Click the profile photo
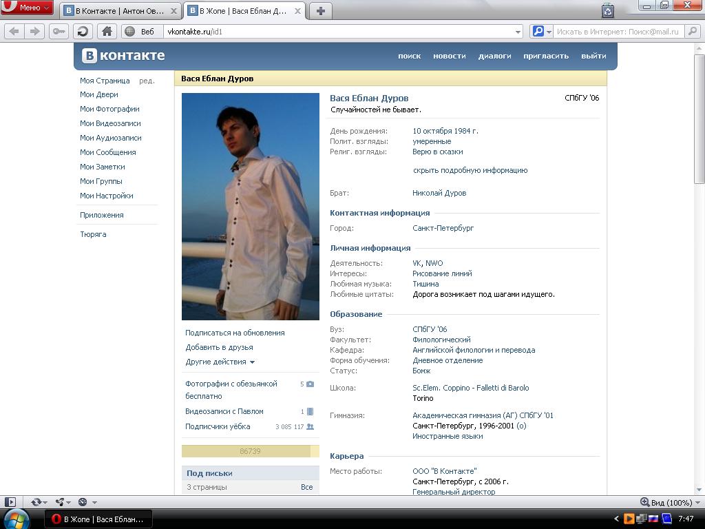Viewport: 705px width, 529px height. point(251,207)
